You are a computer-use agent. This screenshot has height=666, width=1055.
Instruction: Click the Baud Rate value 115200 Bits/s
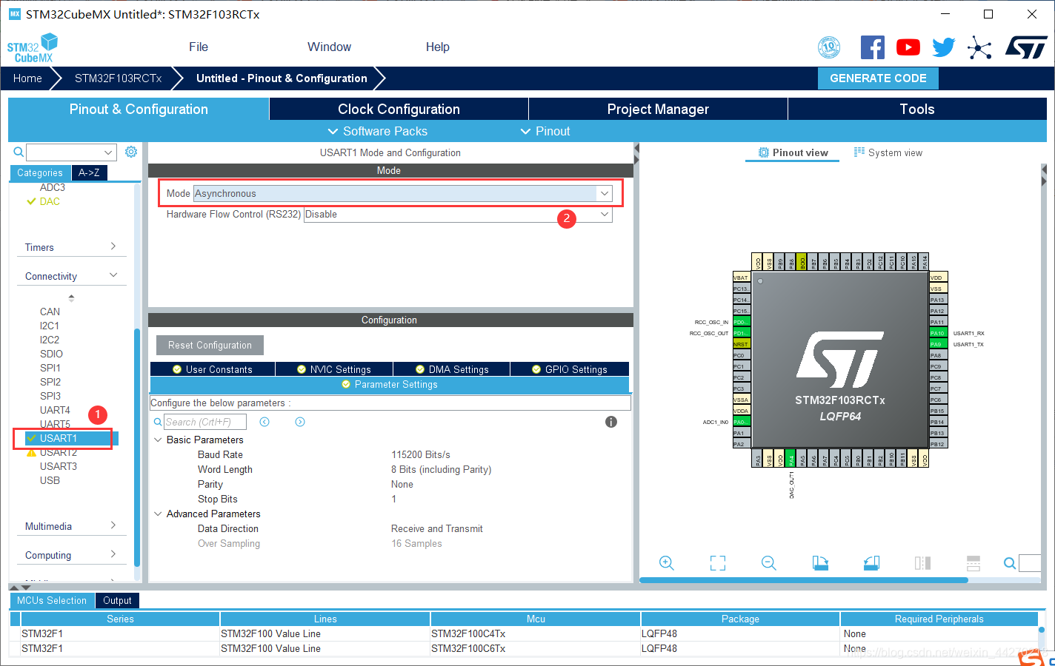pos(421,454)
